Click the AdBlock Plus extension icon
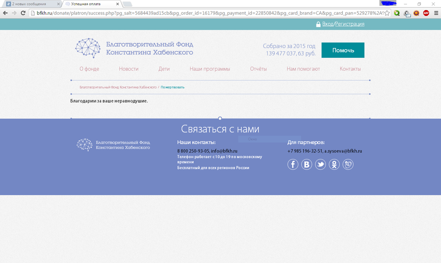 (426, 13)
